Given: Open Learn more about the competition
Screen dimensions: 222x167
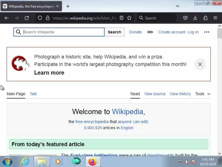Looking at the screenshot, I should click(49, 73).
